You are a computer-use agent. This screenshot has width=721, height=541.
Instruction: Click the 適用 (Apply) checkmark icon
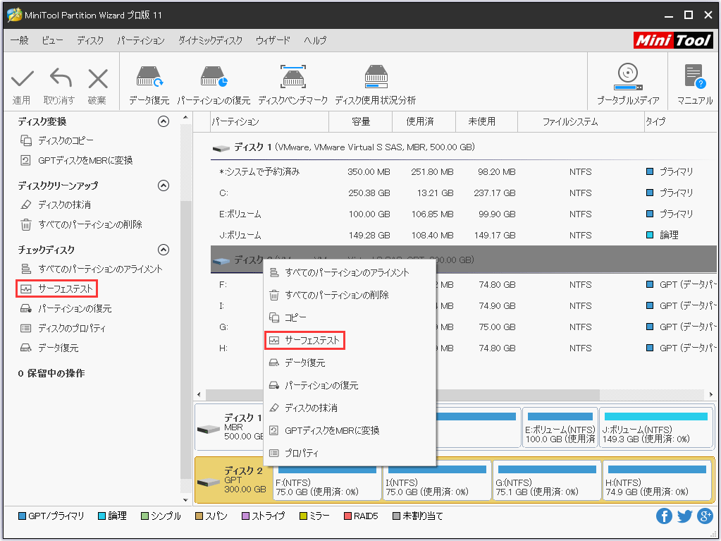point(22,76)
